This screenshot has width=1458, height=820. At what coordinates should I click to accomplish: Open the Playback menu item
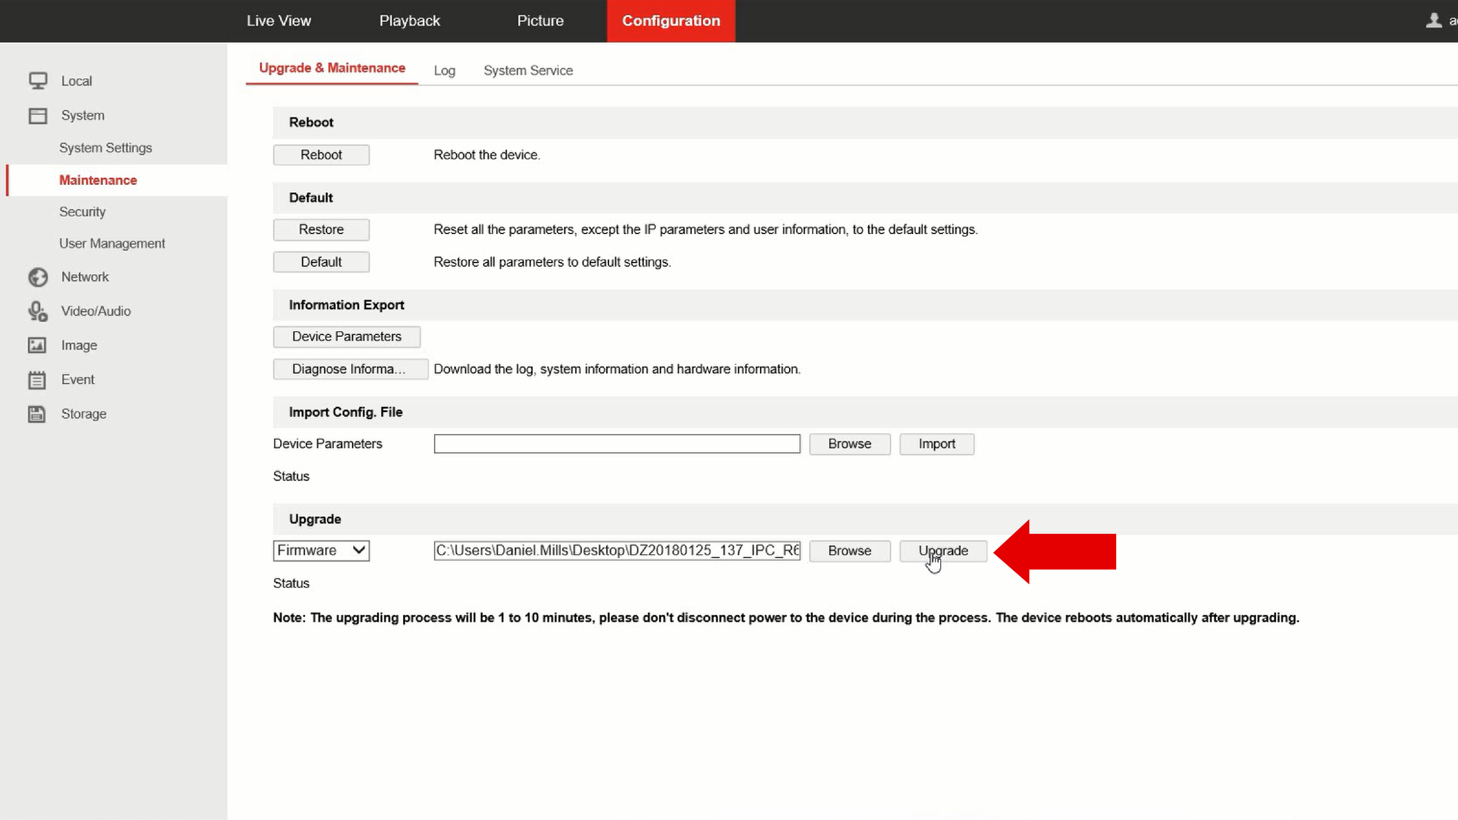409,21
